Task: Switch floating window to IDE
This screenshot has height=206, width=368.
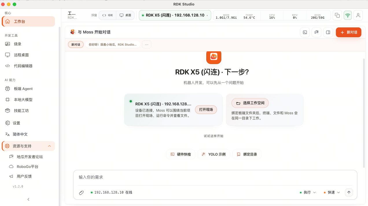Action: tap(108, 15)
